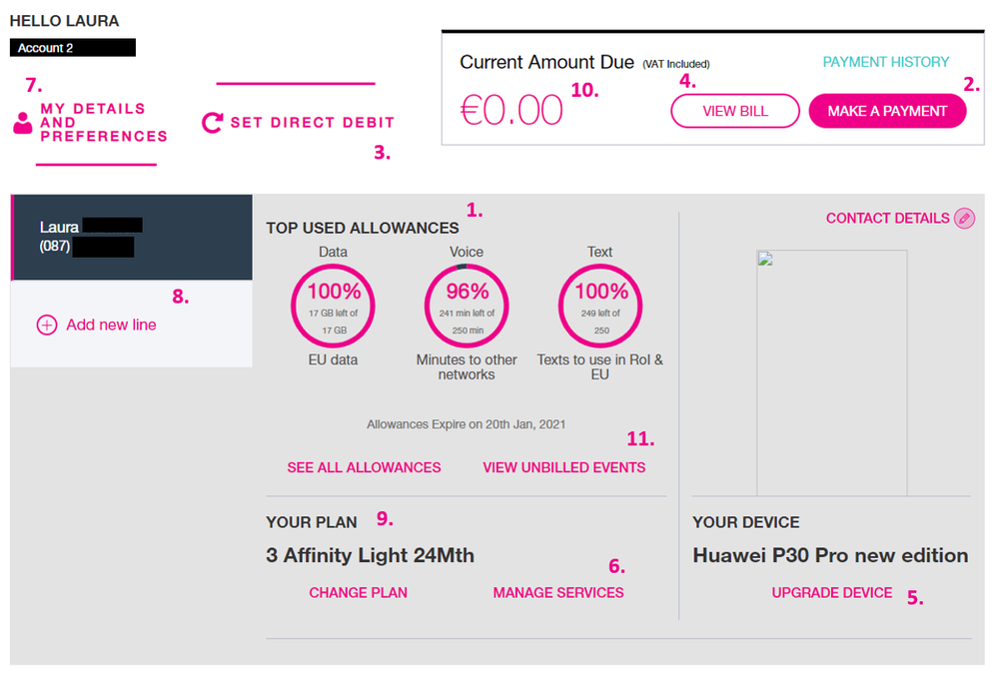Click the pencil icon next to Contact Details
This screenshot has width=997, height=673.
coord(964,218)
